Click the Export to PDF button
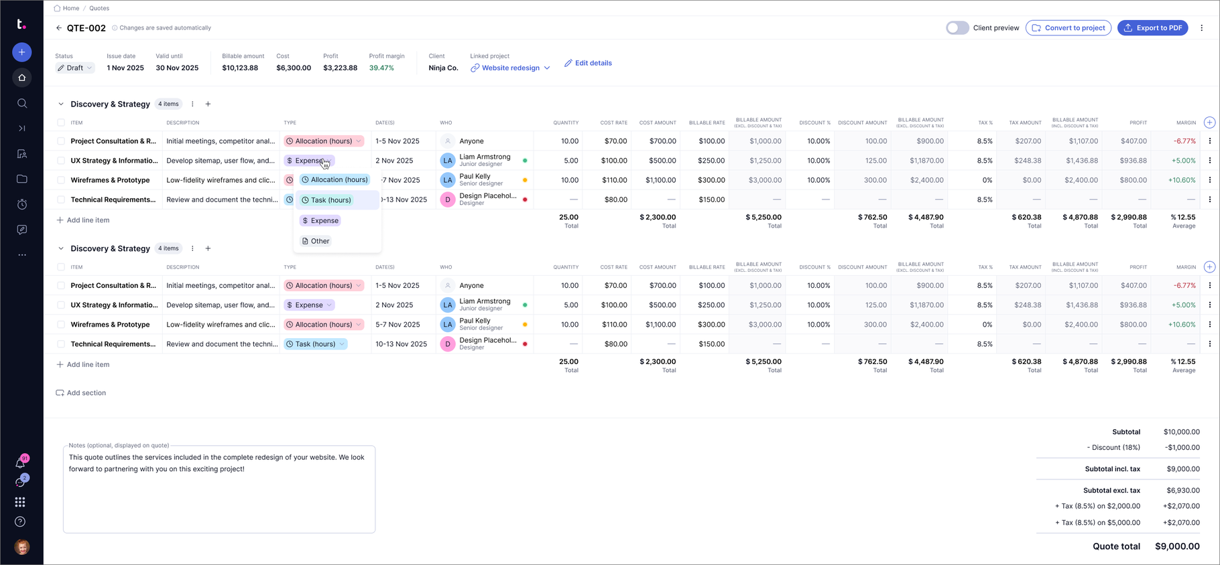The height and width of the screenshot is (565, 1220). click(x=1152, y=28)
